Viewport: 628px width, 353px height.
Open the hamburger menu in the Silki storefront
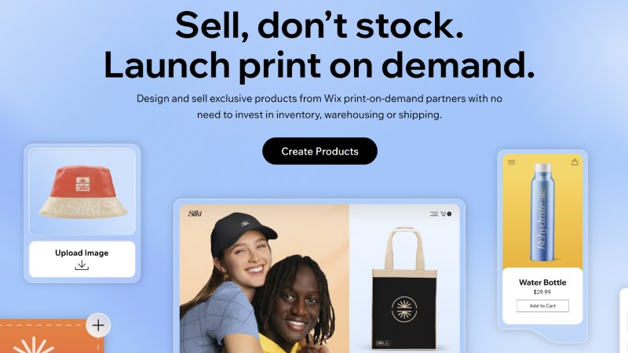tap(434, 214)
